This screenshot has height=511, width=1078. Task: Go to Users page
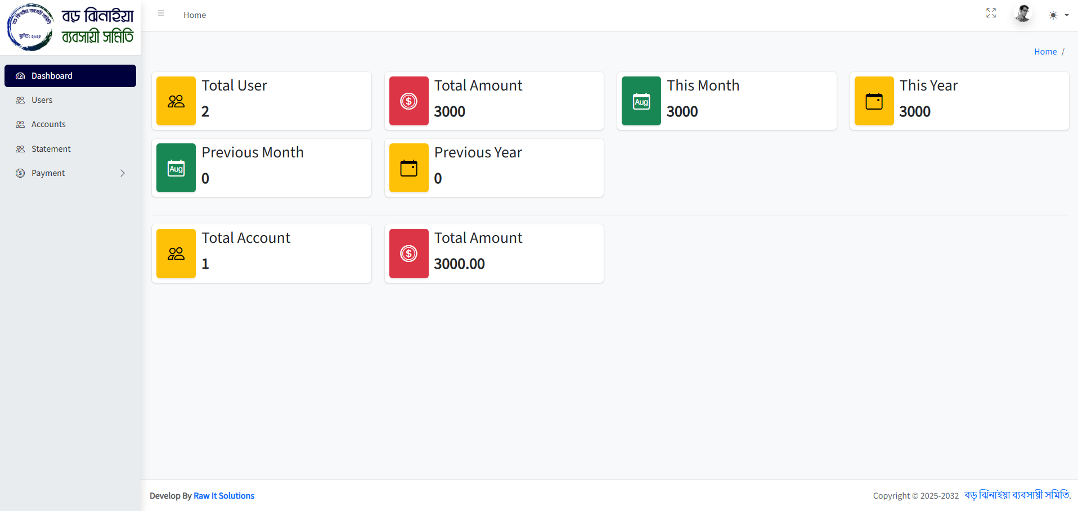pos(70,100)
